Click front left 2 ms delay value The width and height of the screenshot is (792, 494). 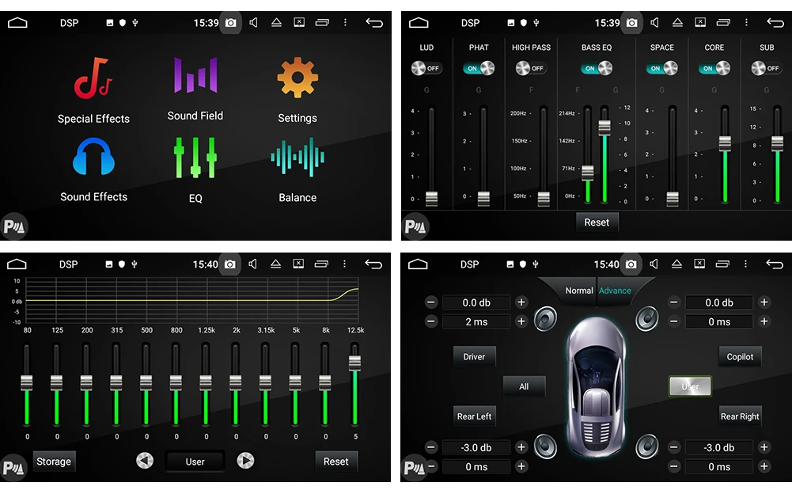click(x=476, y=321)
